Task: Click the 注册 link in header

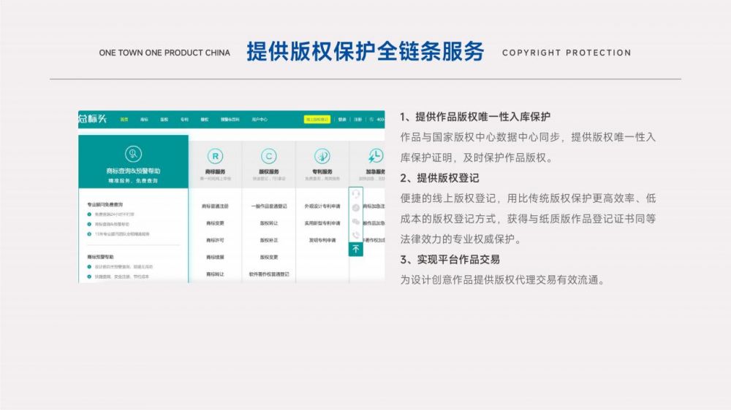Action: 357,120
